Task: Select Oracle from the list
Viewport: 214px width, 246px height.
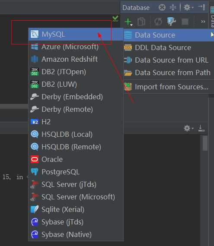Action: pos(76,159)
